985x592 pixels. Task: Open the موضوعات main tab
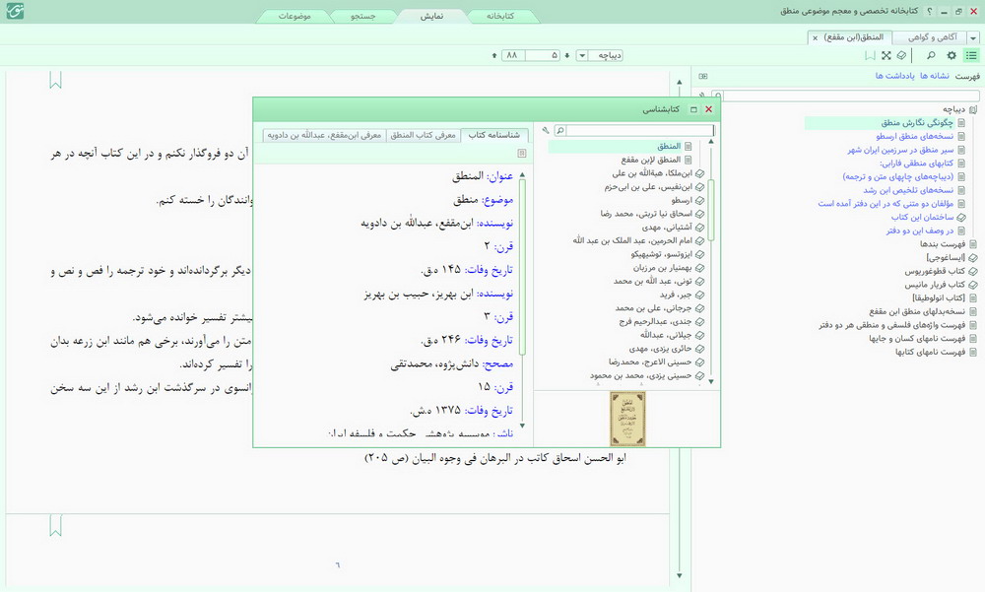click(295, 16)
